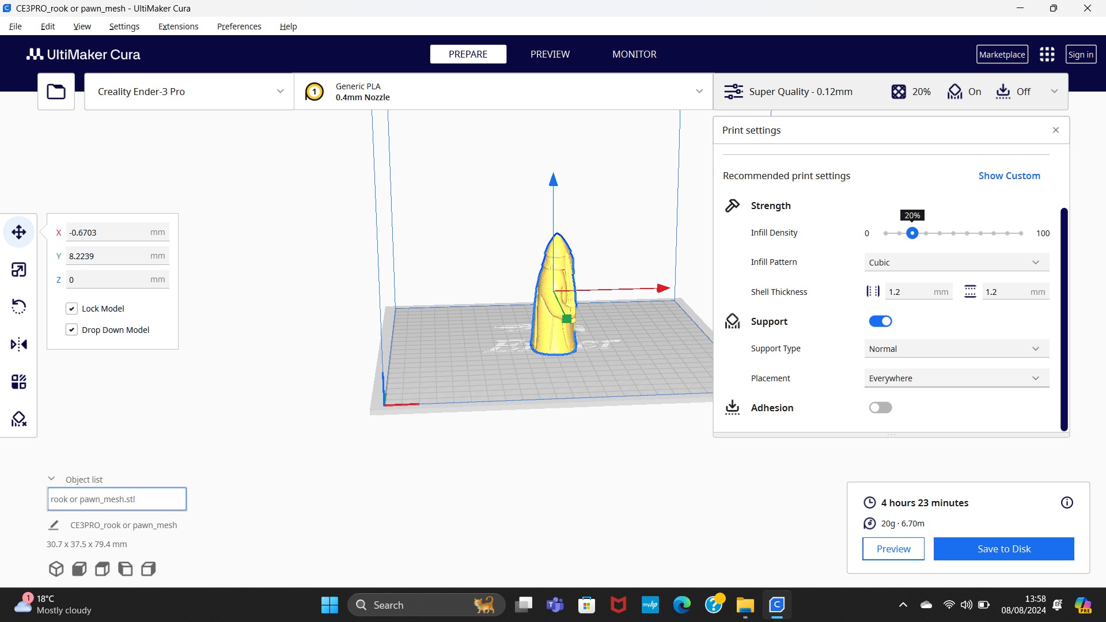
Task: Expand the Creality Ender-3 Pro printer selector
Action: pos(189,92)
